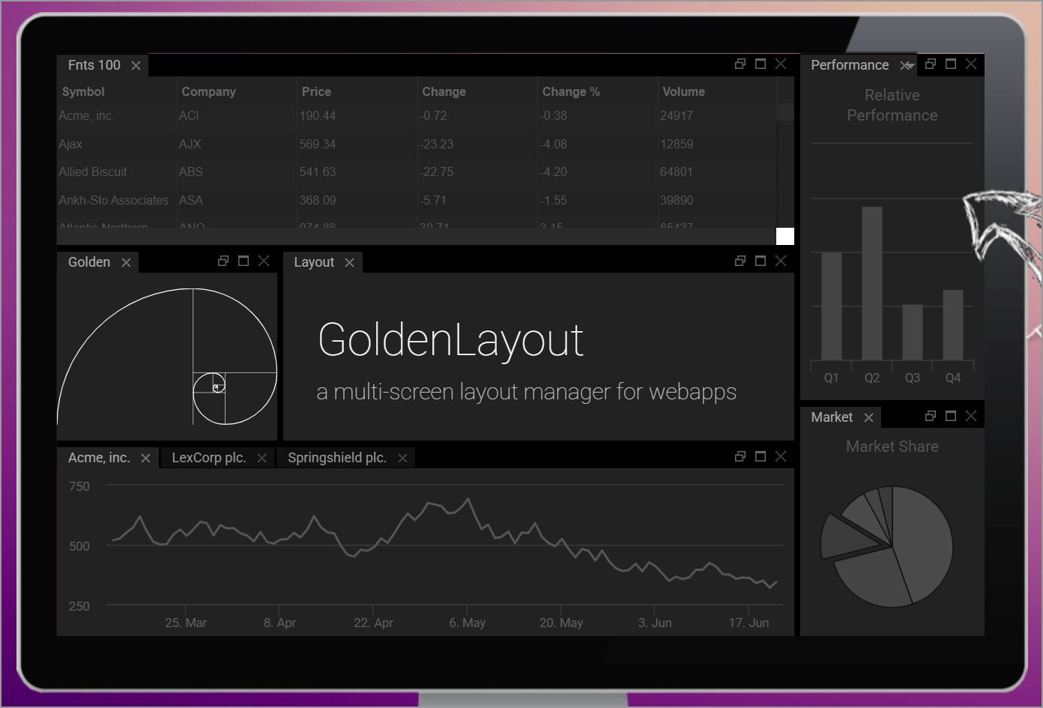This screenshot has width=1043, height=708.
Task: Maximise the Layout panel
Action: click(761, 261)
